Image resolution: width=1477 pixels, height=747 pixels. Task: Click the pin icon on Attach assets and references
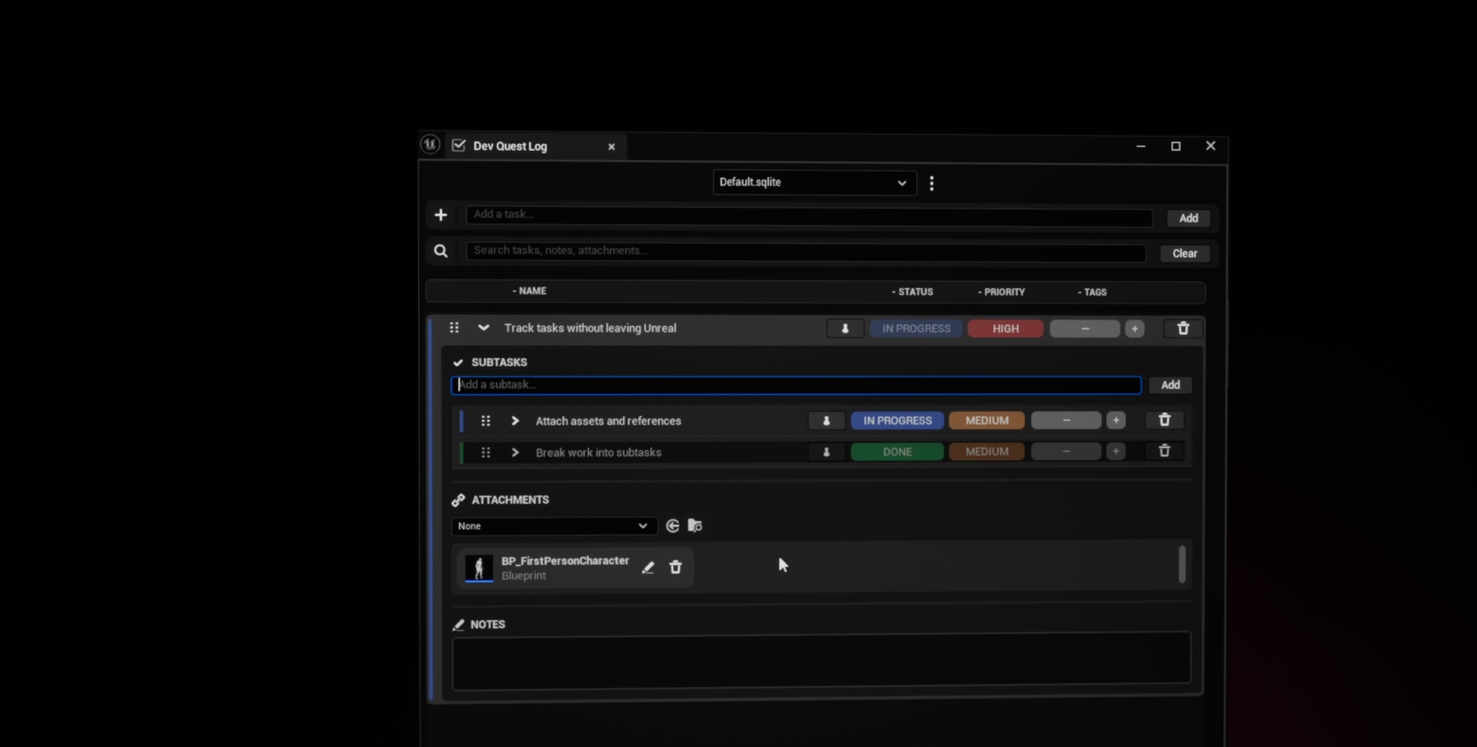point(826,420)
